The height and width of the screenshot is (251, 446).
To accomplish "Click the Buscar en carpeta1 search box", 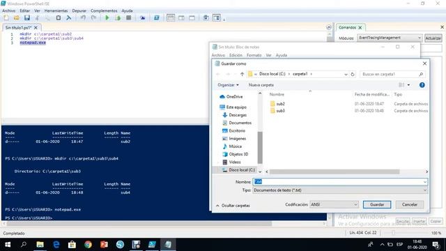I will [392, 75].
